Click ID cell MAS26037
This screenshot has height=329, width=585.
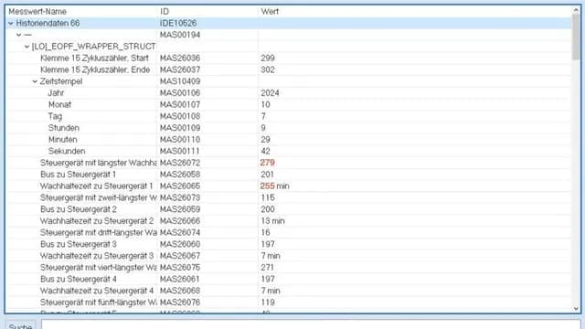pos(180,69)
